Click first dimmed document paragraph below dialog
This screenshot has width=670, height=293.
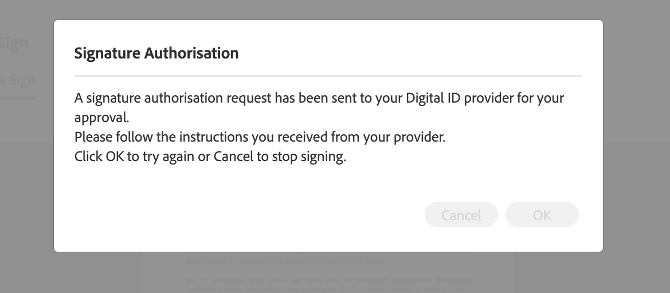pyautogui.click(x=288, y=260)
